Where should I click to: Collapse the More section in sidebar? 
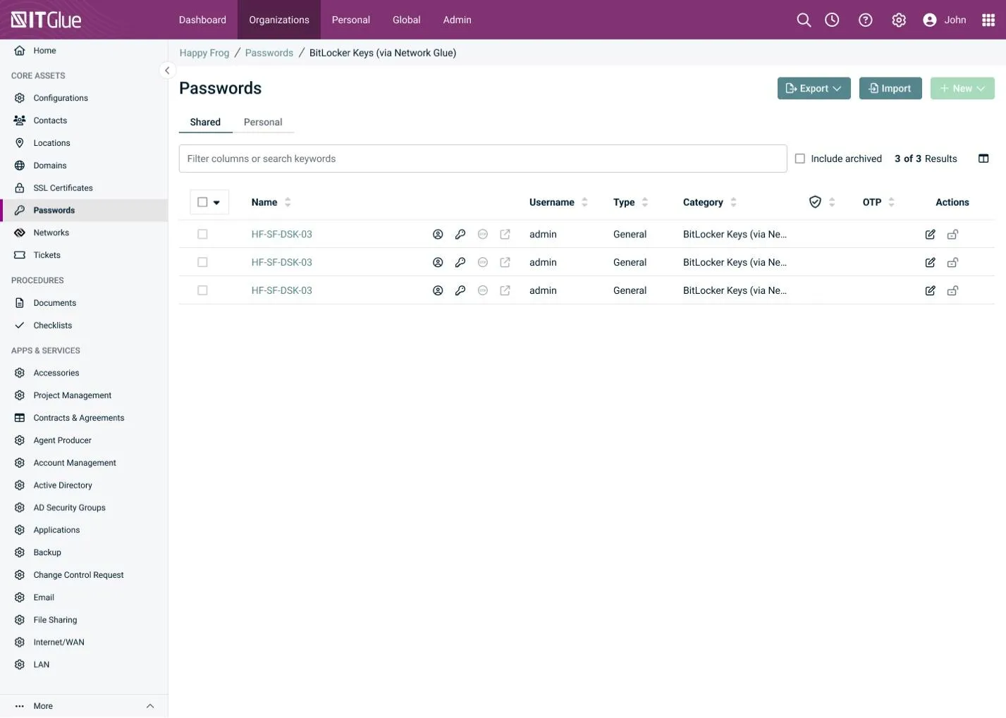click(149, 706)
